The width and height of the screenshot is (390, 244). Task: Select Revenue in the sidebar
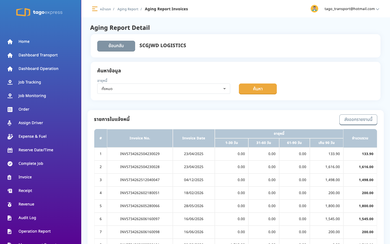[26, 204]
